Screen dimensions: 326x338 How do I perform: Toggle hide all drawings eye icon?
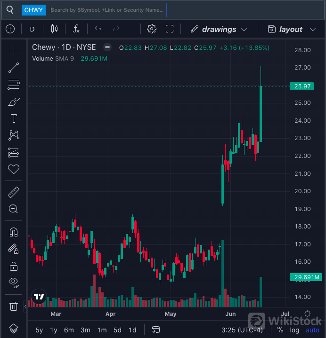(x=14, y=283)
